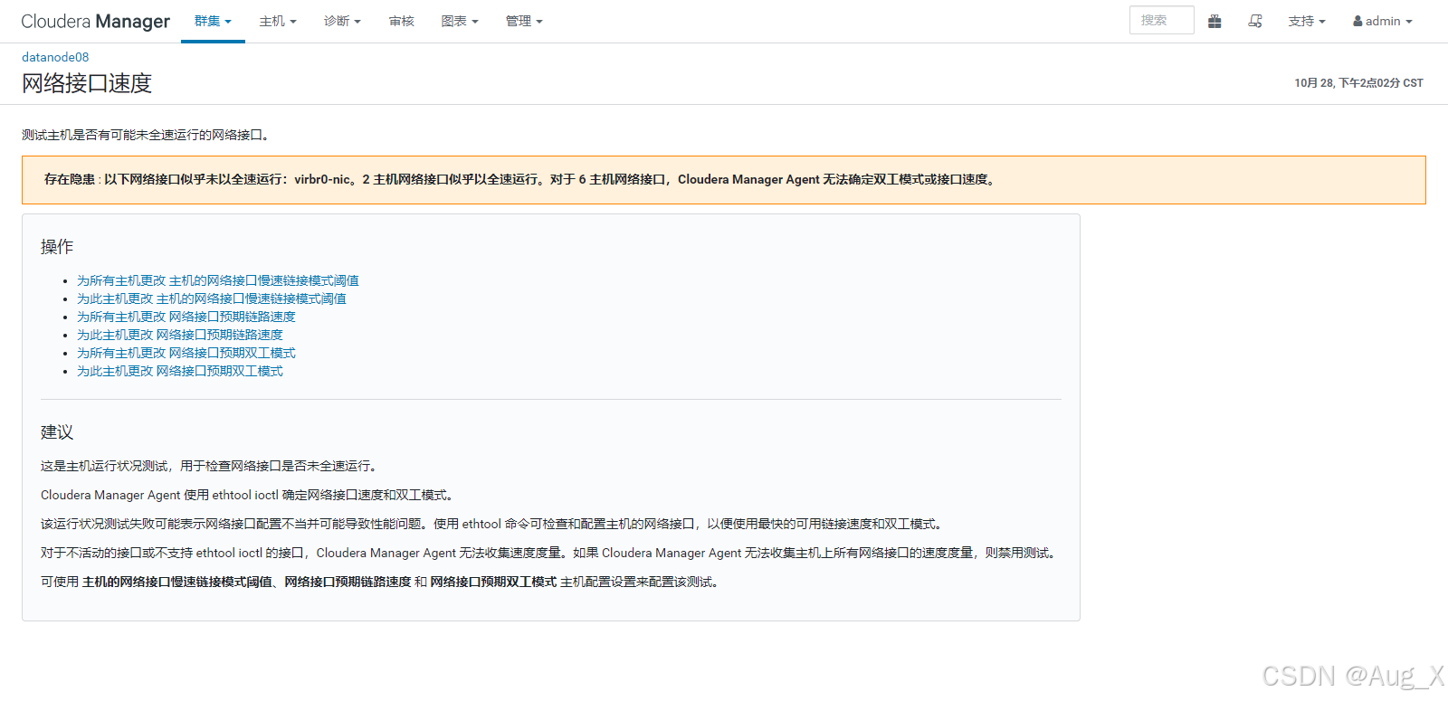Open the 管理 dropdown menu
The height and width of the screenshot is (701, 1448).
(524, 21)
